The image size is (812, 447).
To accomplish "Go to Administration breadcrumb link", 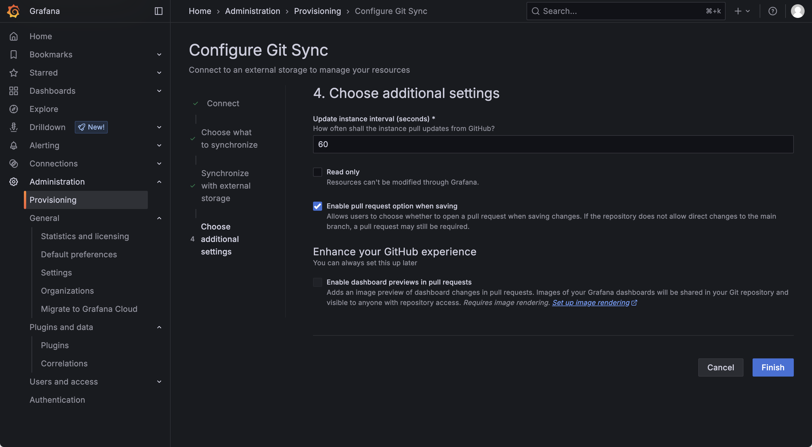I will pyautogui.click(x=252, y=11).
